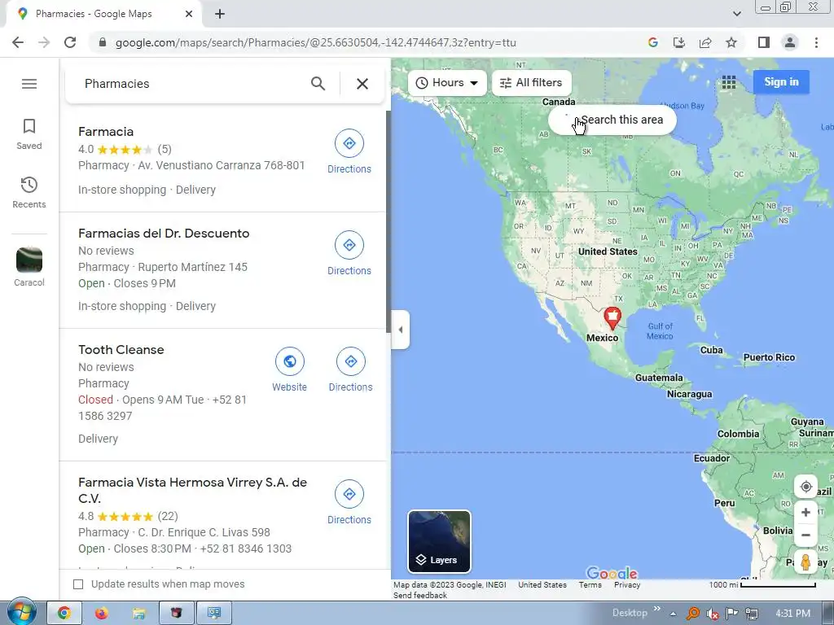The image size is (834, 625).
Task: Zoom in on the map
Action: [805, 513]
